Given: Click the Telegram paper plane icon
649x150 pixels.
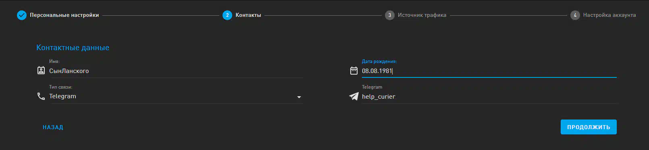Looking at the screenshot, I should tap(354, 96).
